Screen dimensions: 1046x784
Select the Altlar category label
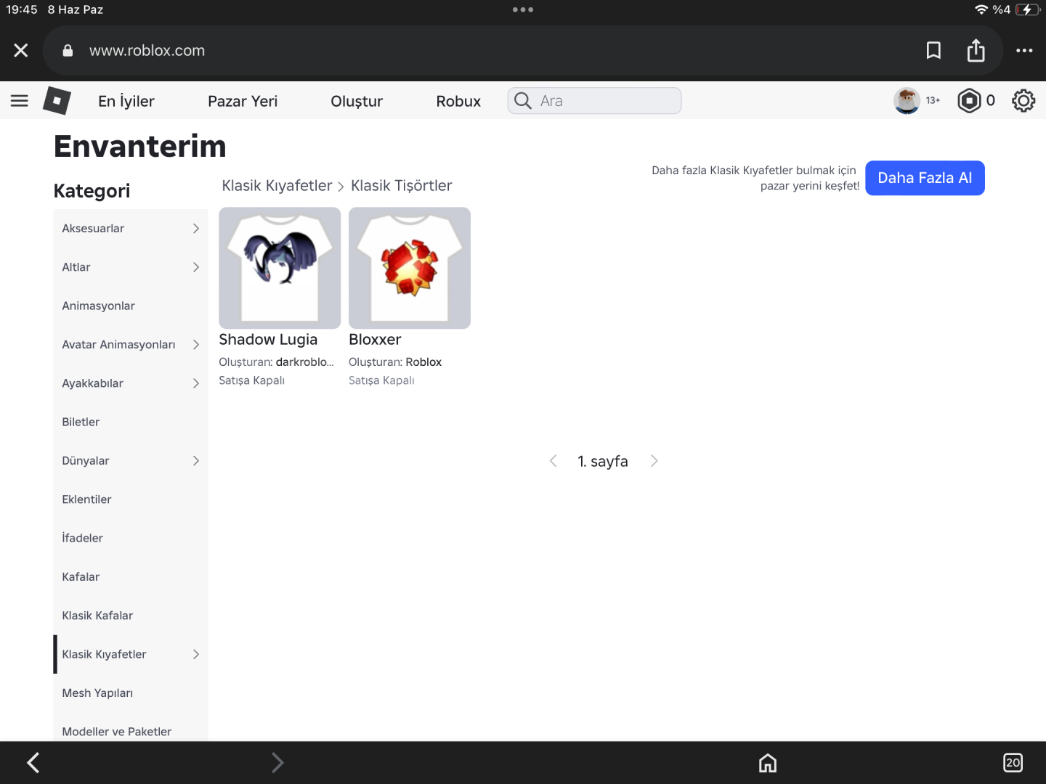[76, 267]
